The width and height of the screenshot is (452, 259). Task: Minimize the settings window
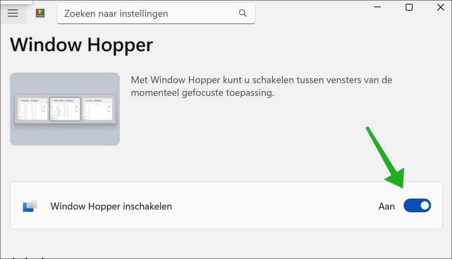click(x=377, y=7)
